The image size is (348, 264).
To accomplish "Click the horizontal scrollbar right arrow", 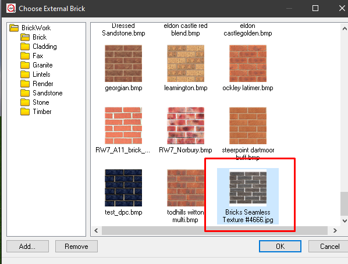I will (335, 231).
